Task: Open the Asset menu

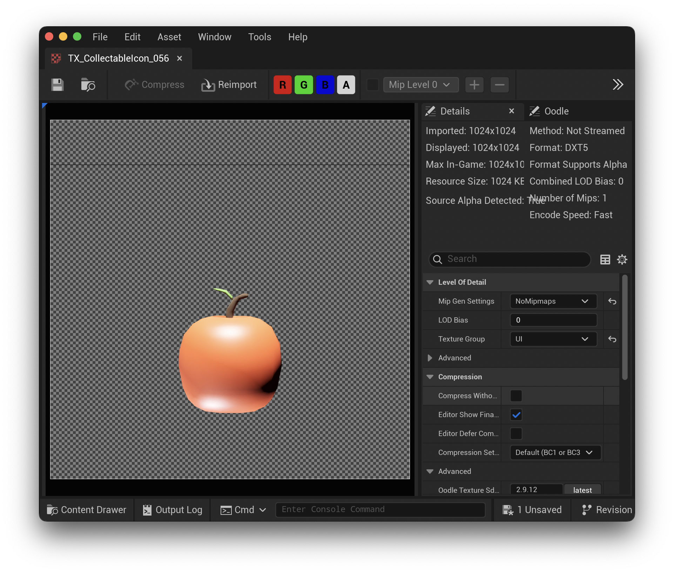Action: [169, 37]
